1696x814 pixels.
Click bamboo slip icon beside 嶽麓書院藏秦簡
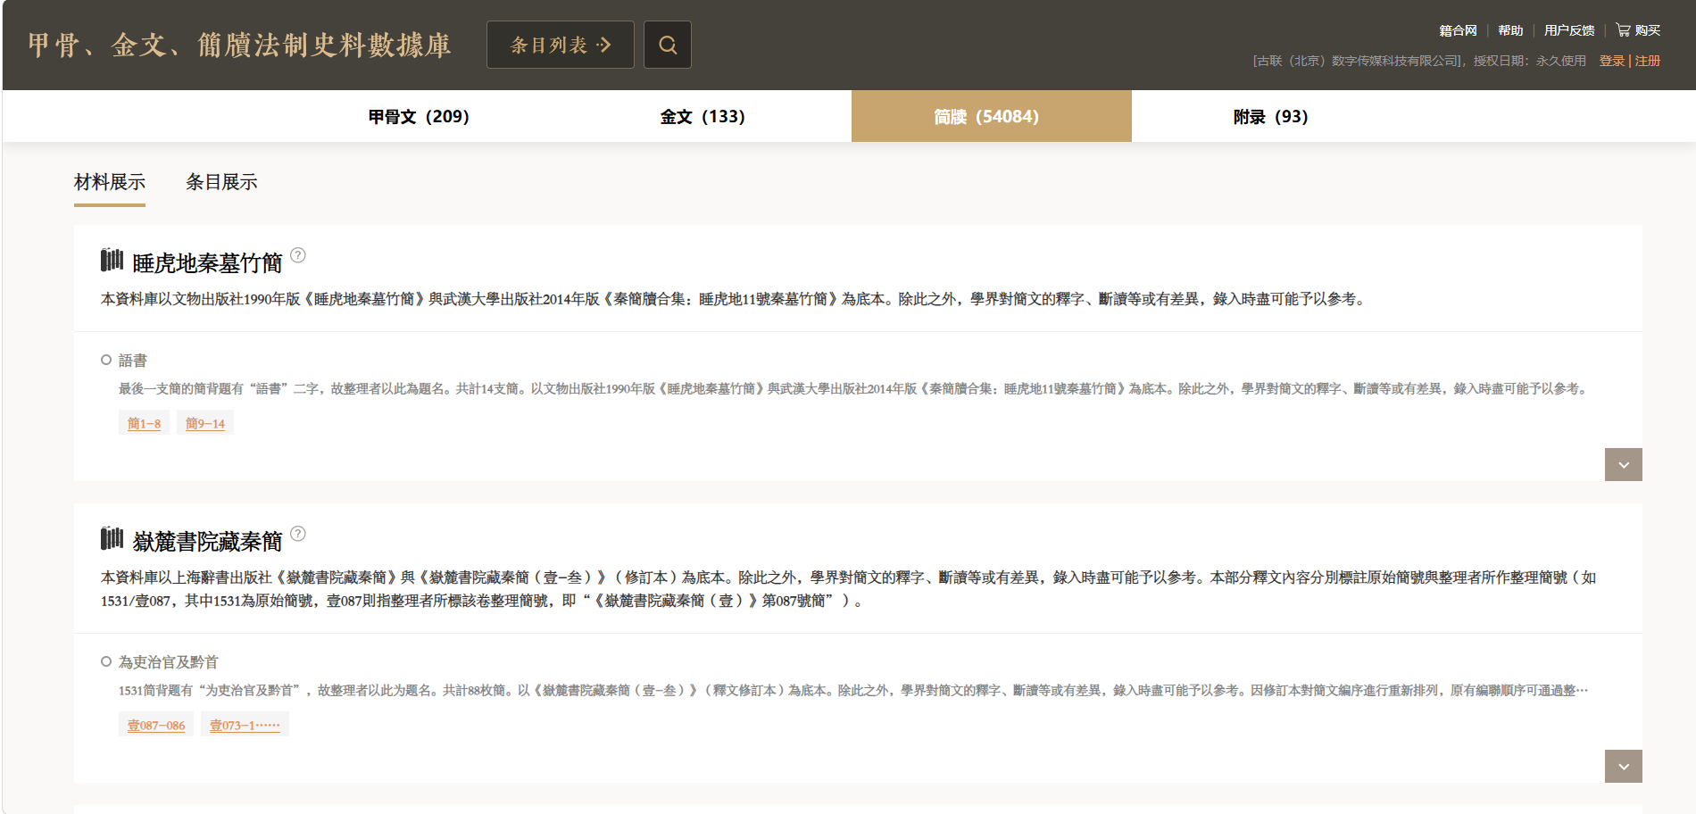(112, 539)
